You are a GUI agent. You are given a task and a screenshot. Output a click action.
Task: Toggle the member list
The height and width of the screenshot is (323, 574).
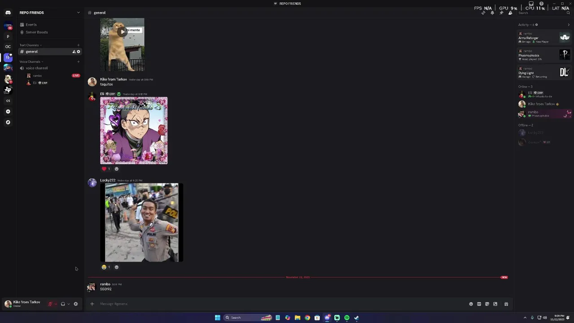510,13
